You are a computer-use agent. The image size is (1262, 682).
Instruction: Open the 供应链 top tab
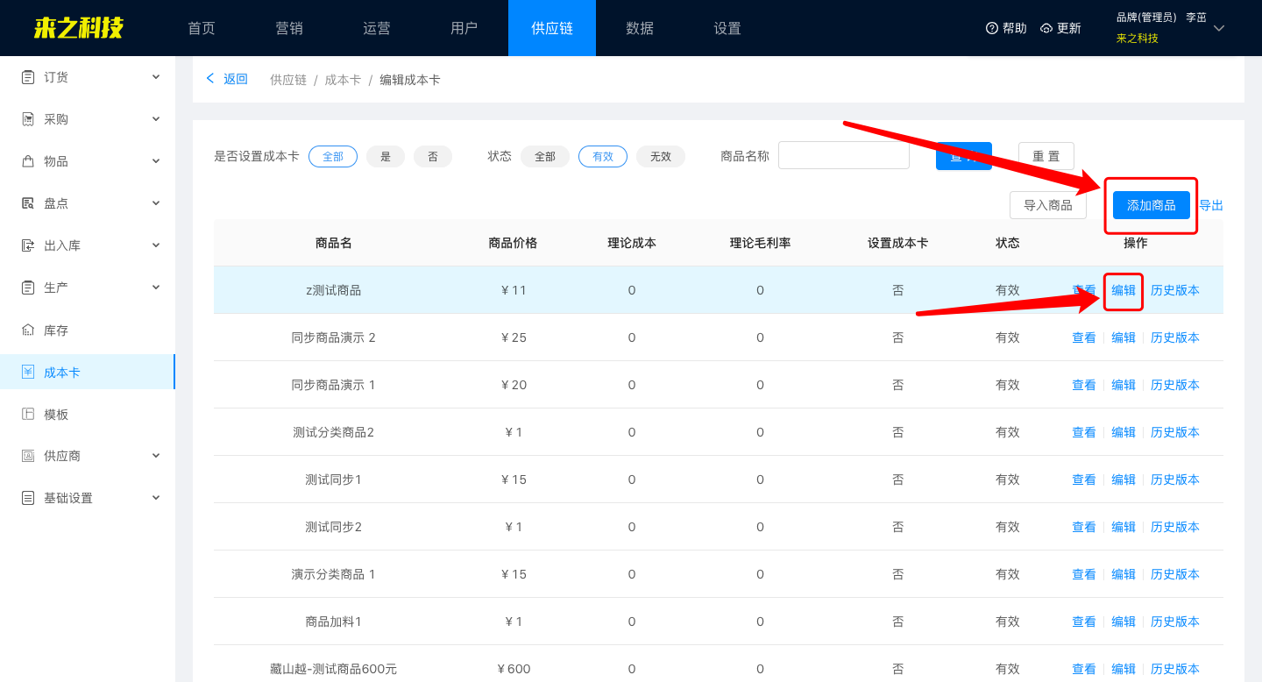coord(552,28)
